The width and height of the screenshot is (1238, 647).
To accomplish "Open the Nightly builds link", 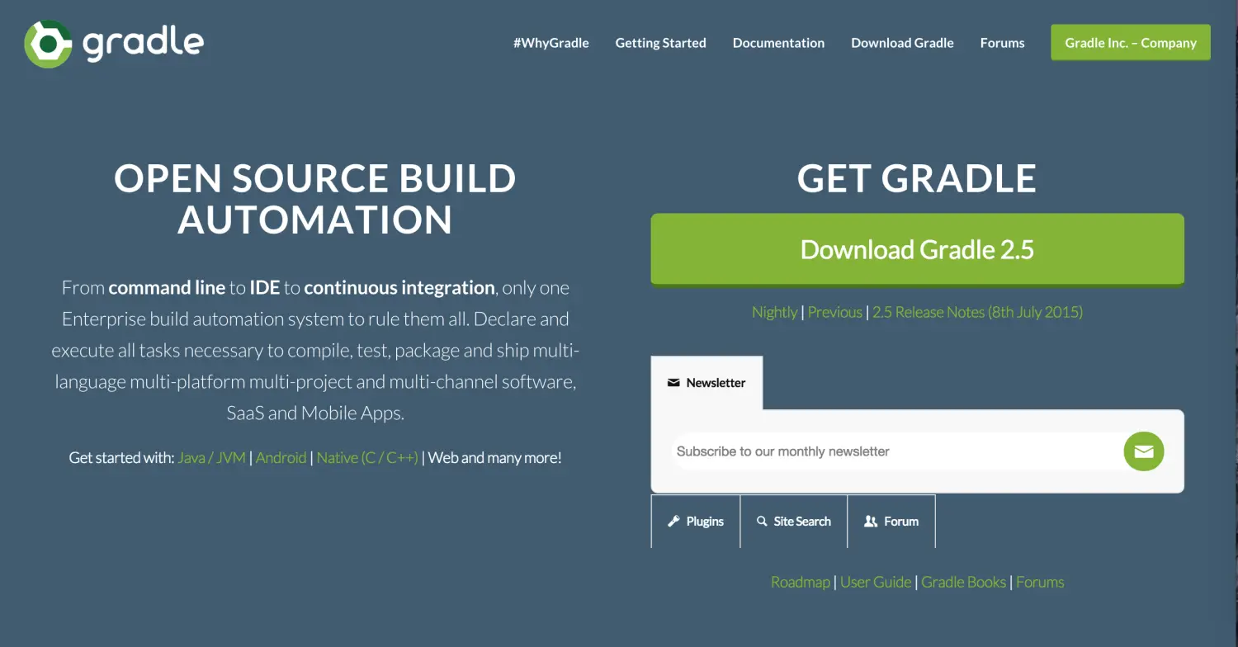I will (x=774, y=312).
